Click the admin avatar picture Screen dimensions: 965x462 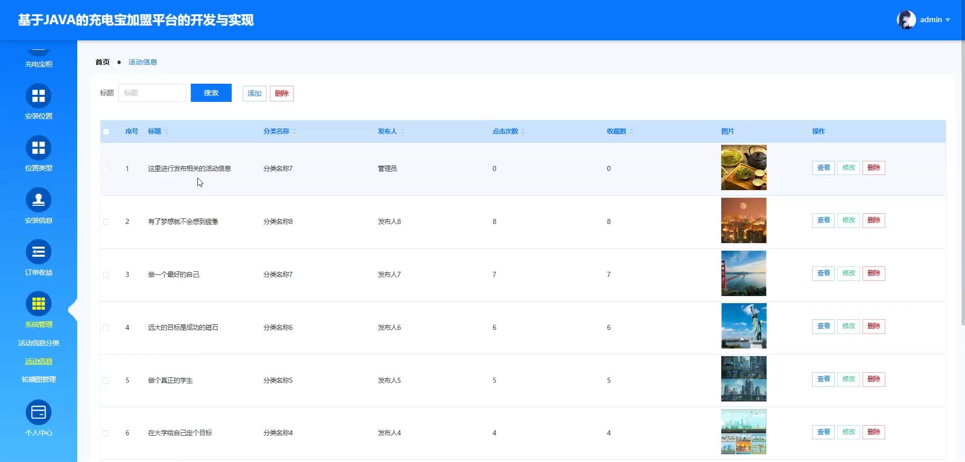906,20
